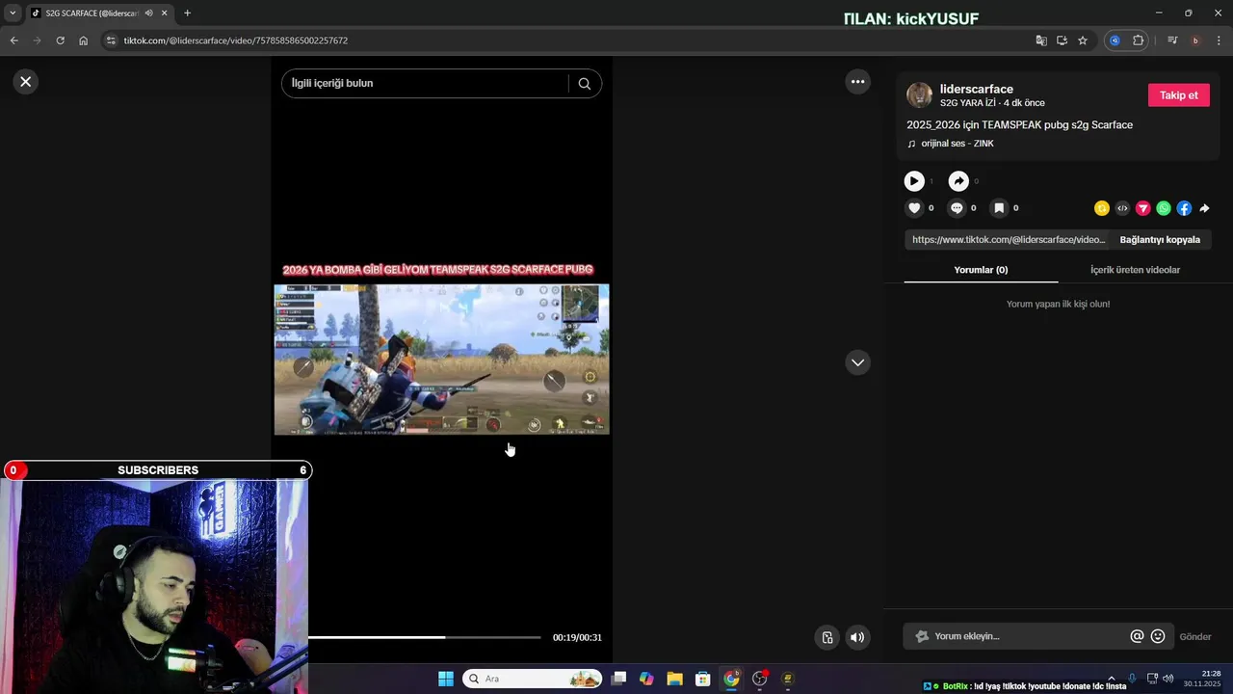The height and width of the screenshot is (694, 1233).
Task: Toggle the clip icon beside volume
Action: (x=827, y=637)
